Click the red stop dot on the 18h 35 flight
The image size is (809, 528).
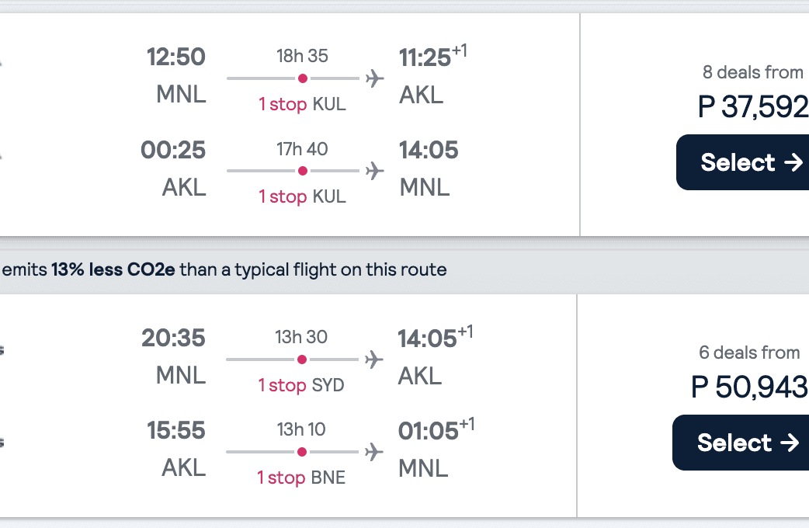[x=303, y=78]
